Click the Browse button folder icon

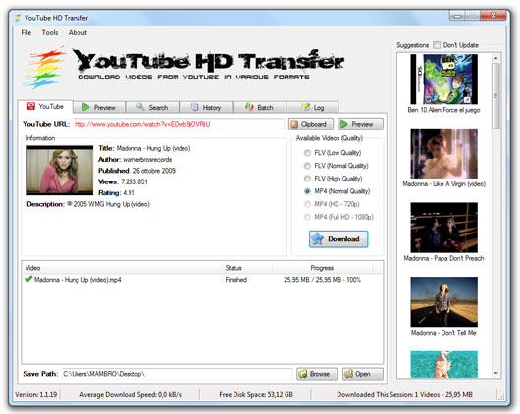[x=303, y=374]
